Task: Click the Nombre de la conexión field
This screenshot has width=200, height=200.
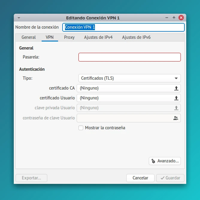Action: (x=123, y=27)
